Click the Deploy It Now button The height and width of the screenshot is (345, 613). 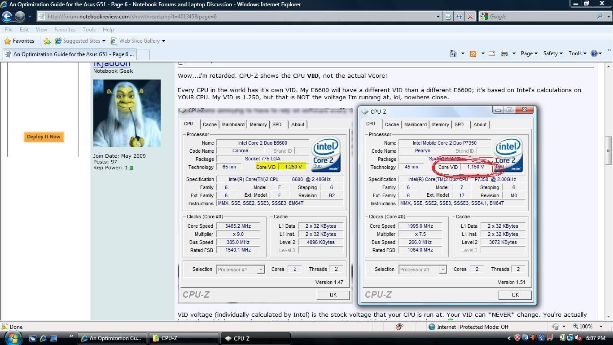point(44,137)
